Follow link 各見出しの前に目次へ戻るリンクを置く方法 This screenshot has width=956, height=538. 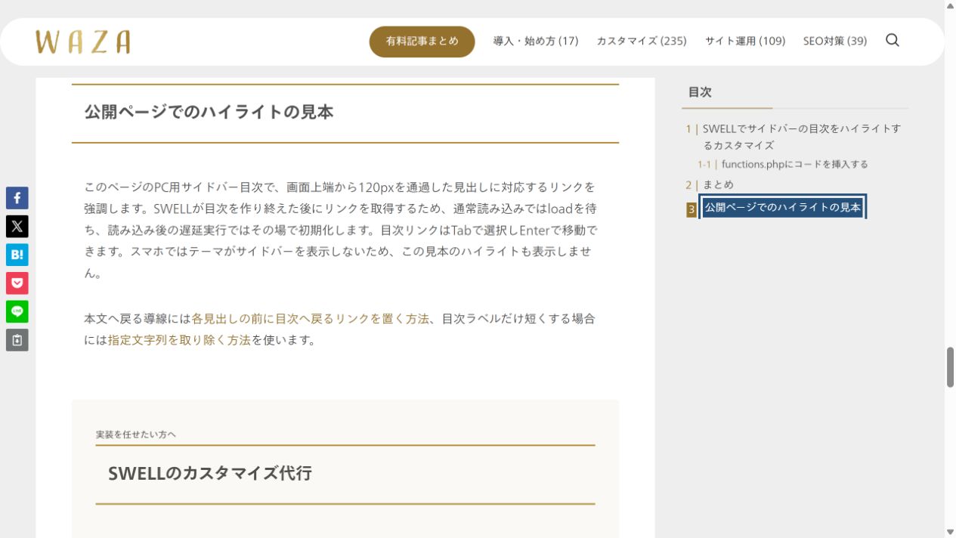click(311, 319)
